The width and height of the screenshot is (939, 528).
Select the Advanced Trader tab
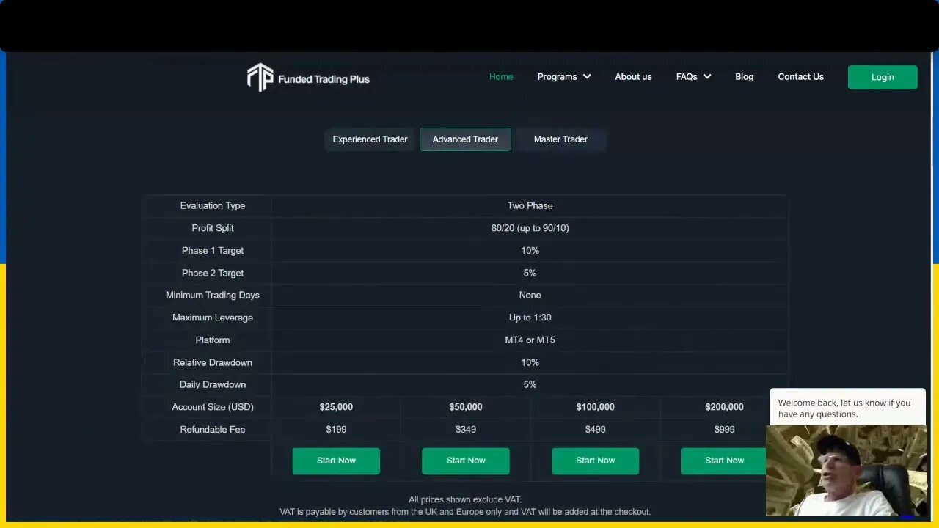(x=465, y=139)
